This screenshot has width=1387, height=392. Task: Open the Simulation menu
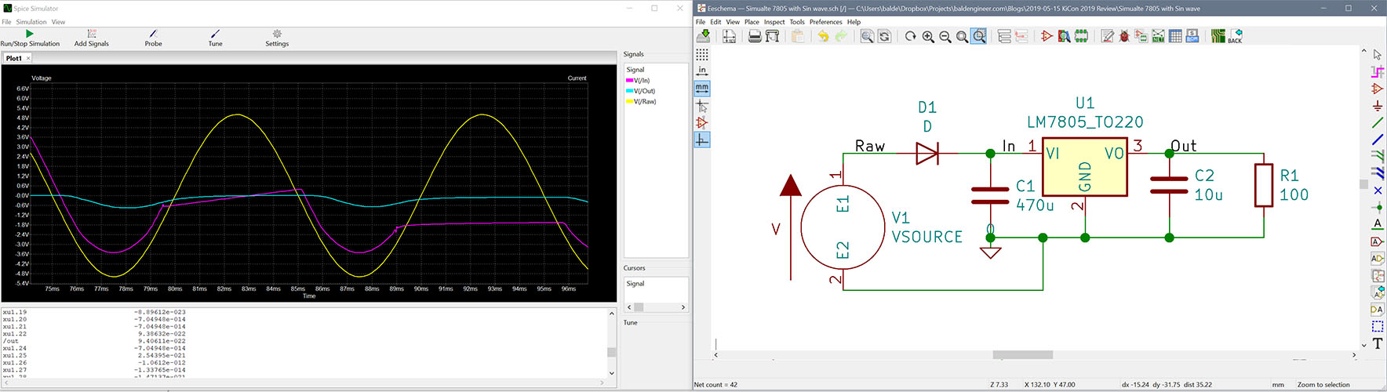[31, 22]
